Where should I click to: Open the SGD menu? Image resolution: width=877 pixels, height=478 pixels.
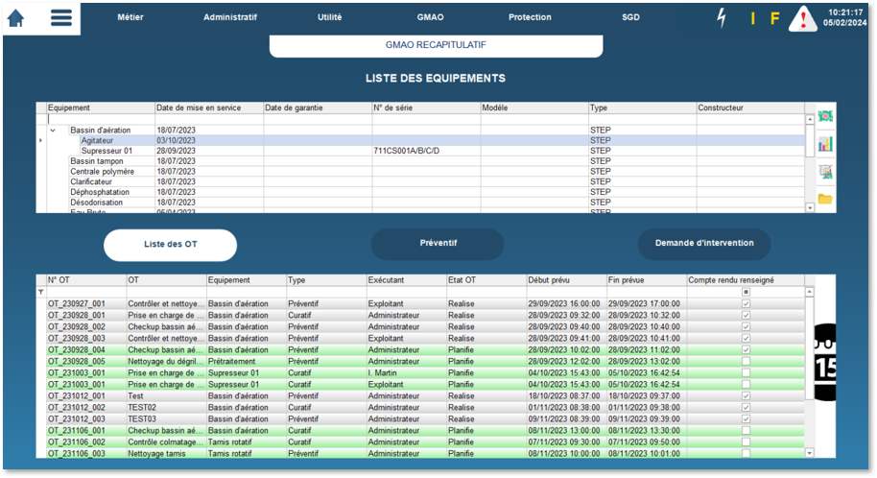click(630, 17)
